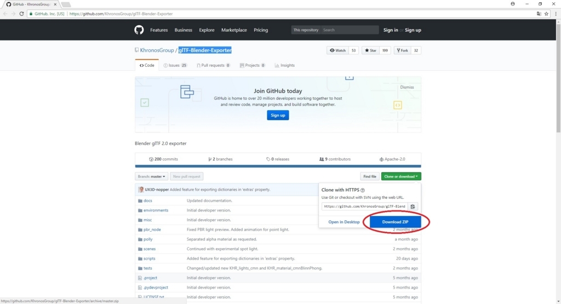Open Business in the top navigation
561x304 pixels.
pyautogui.click(x=183, y=30)
